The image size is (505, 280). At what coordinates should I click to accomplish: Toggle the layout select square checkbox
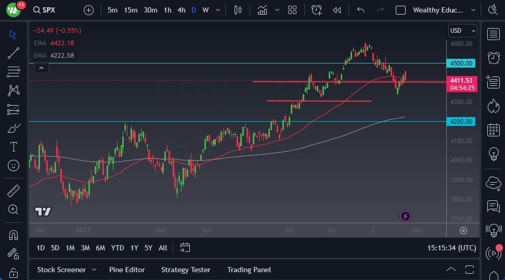coord(400,10)
